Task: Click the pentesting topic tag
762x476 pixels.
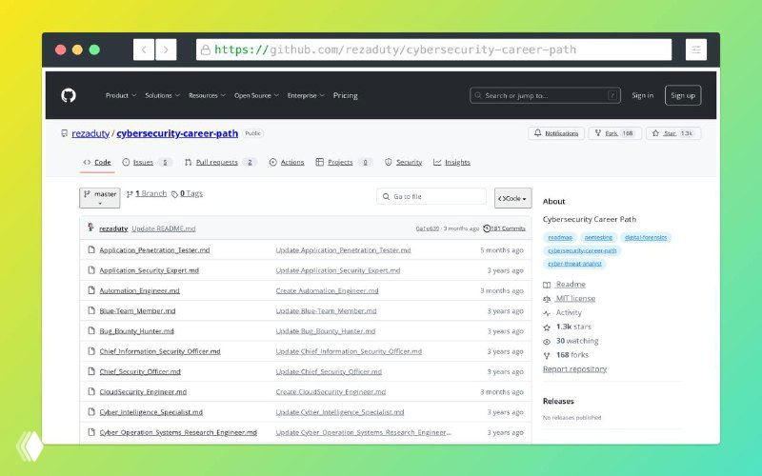Action: [598, 237]
